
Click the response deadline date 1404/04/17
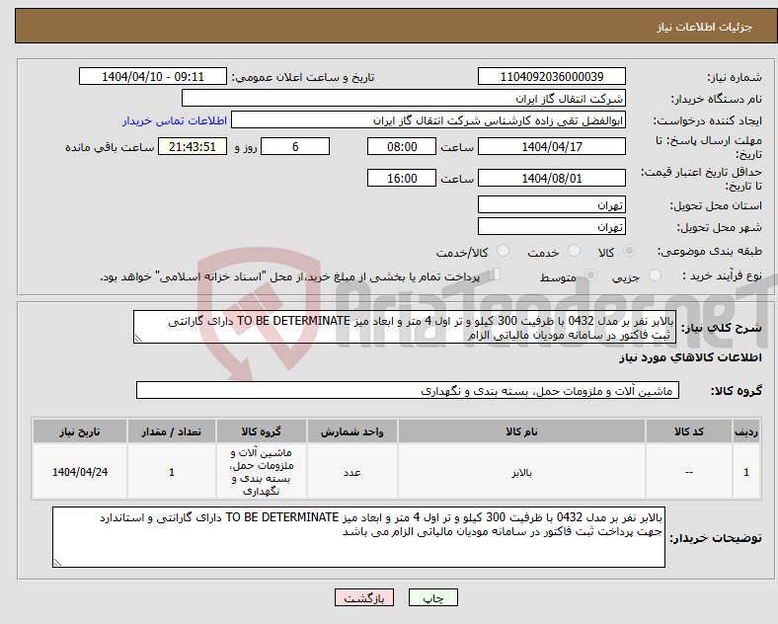[551, 146]
